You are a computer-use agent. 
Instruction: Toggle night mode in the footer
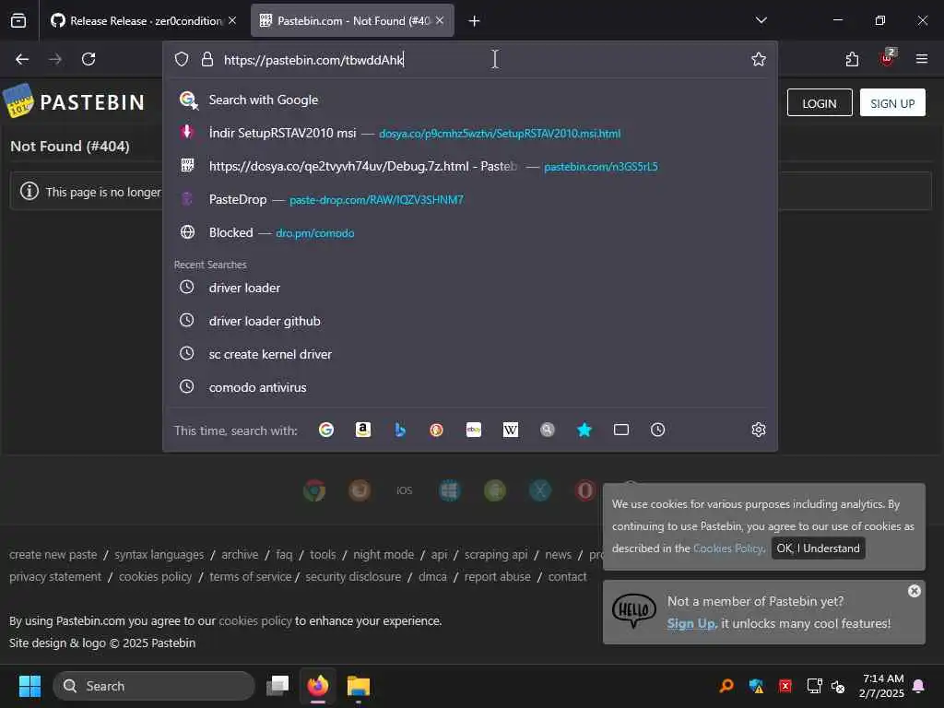[x=383, y=554]
